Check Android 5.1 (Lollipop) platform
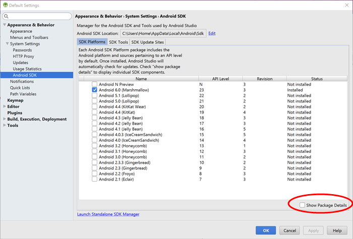Image resolution: width=353 pixels, height=239 pixels. click(95, 95)
